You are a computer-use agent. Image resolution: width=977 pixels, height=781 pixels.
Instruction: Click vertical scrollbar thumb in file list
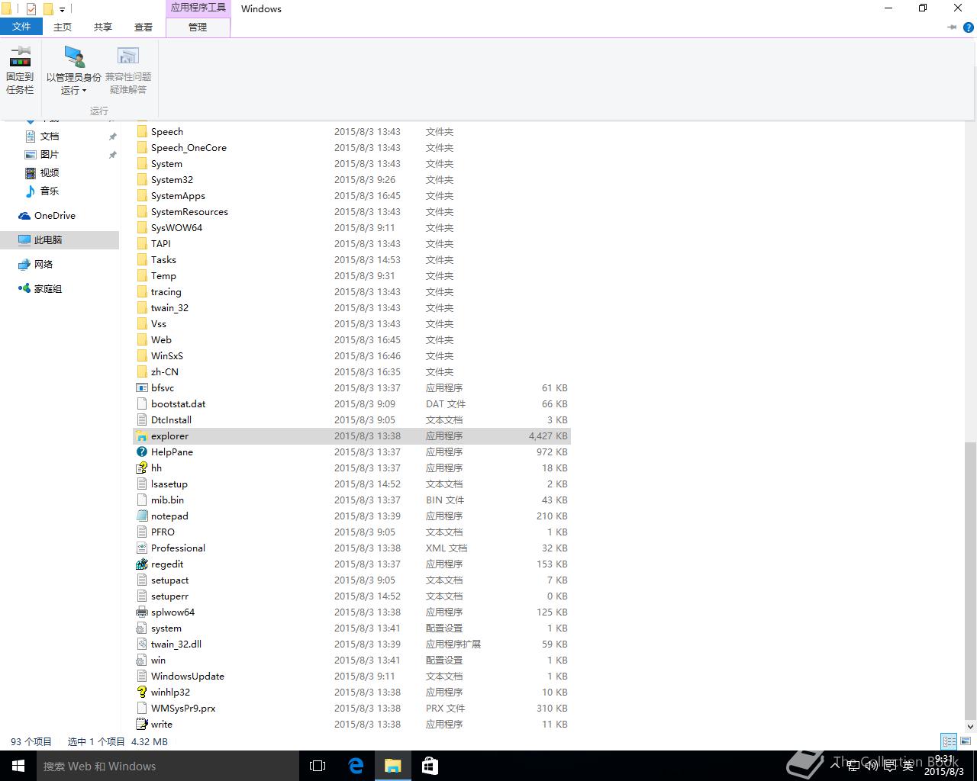(x=970, y=580)
